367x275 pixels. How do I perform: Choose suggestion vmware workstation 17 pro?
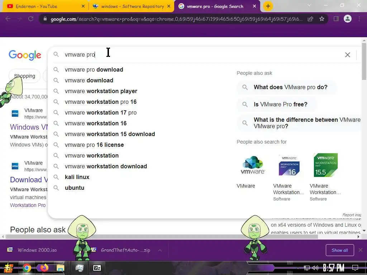pyautogui.click(x=101, y=113)
